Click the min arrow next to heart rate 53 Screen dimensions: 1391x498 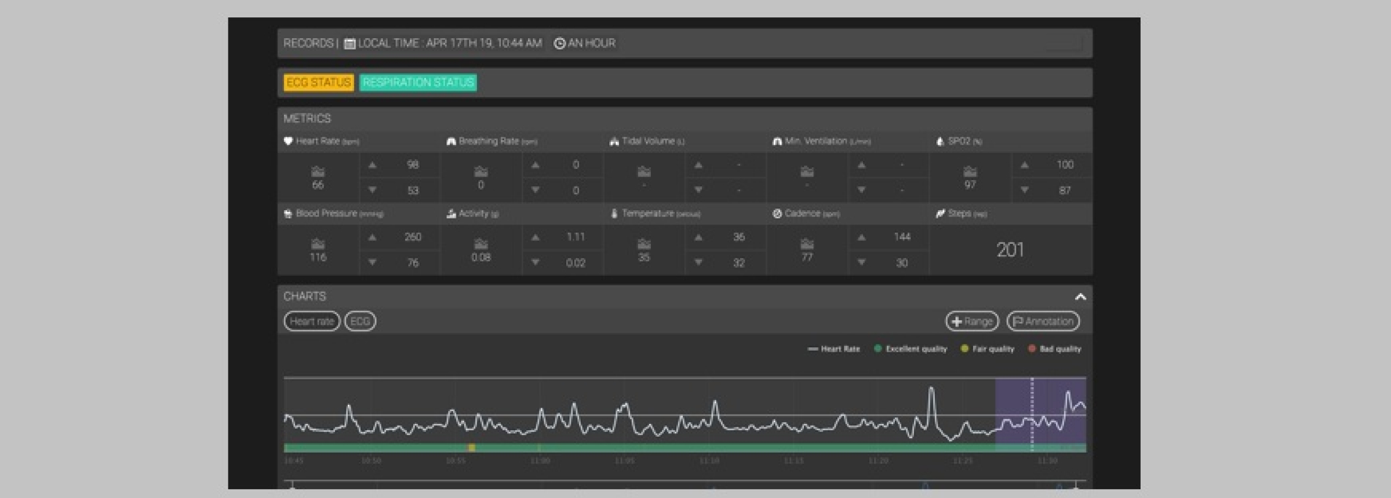click(373, 190)
